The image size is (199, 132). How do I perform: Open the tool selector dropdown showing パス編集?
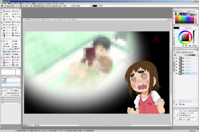tap(71, 6)
